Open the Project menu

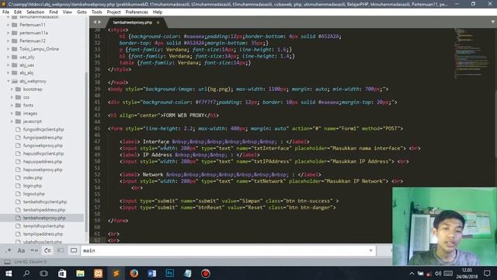pyautogui.click(x=114, y=12)
